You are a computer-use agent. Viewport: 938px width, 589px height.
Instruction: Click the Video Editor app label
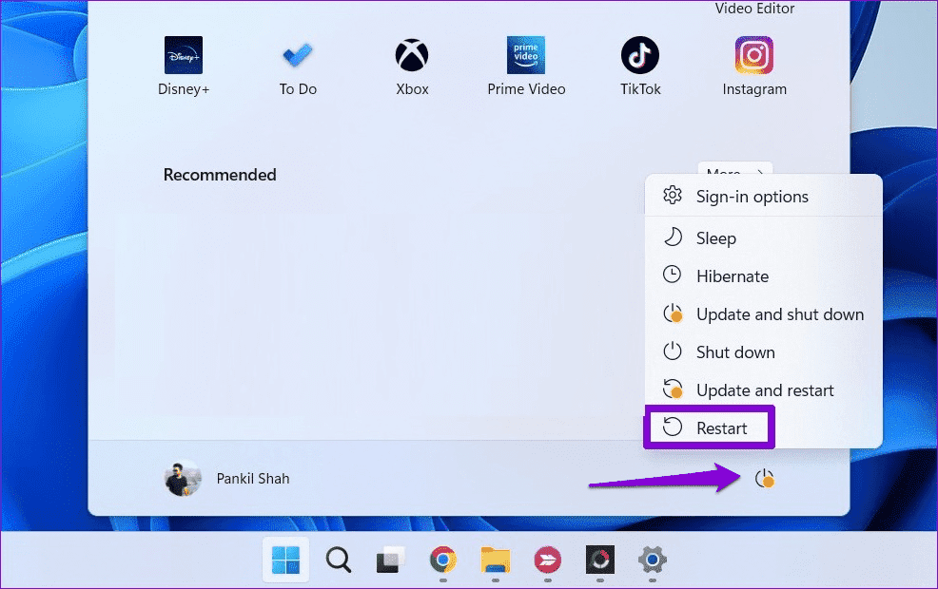pyautogui.click(x=754, y=9)
